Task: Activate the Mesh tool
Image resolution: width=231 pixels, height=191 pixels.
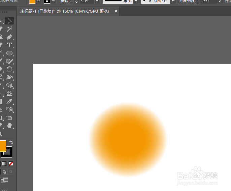Action: tap(9, 93)
